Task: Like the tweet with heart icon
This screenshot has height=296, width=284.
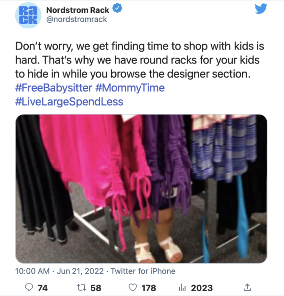Action: pyautogui.click(x=133, y=288)
